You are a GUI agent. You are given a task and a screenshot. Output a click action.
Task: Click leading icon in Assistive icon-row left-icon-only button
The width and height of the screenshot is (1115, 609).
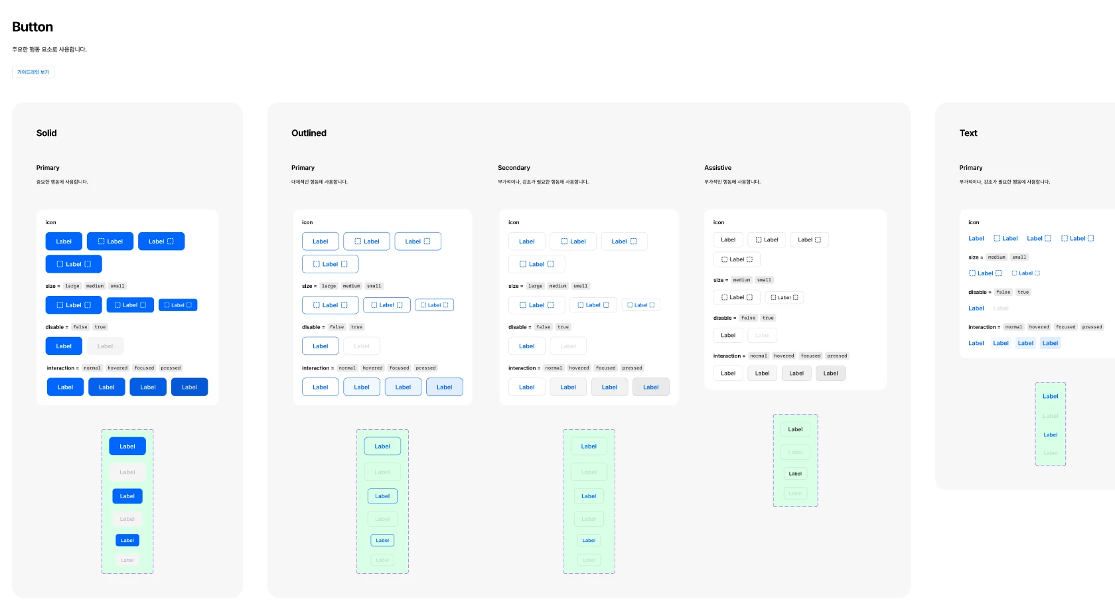tap(759, 239)
